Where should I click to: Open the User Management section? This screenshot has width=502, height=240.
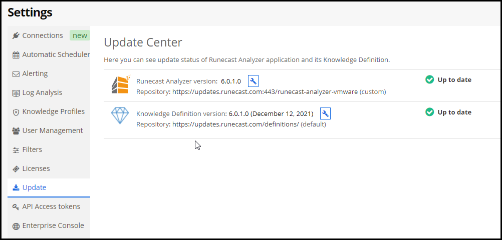[x=49, y=130]
